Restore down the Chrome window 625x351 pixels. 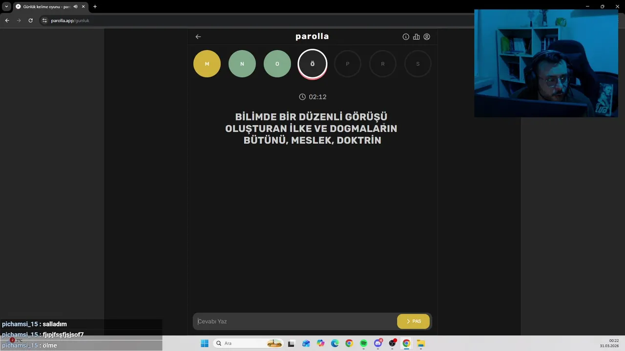(602, 6)
